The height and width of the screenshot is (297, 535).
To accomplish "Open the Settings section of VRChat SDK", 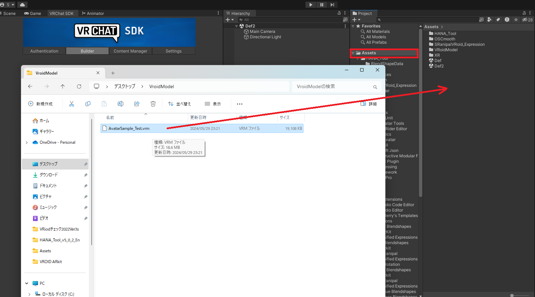I will click(x=173, y=51).
